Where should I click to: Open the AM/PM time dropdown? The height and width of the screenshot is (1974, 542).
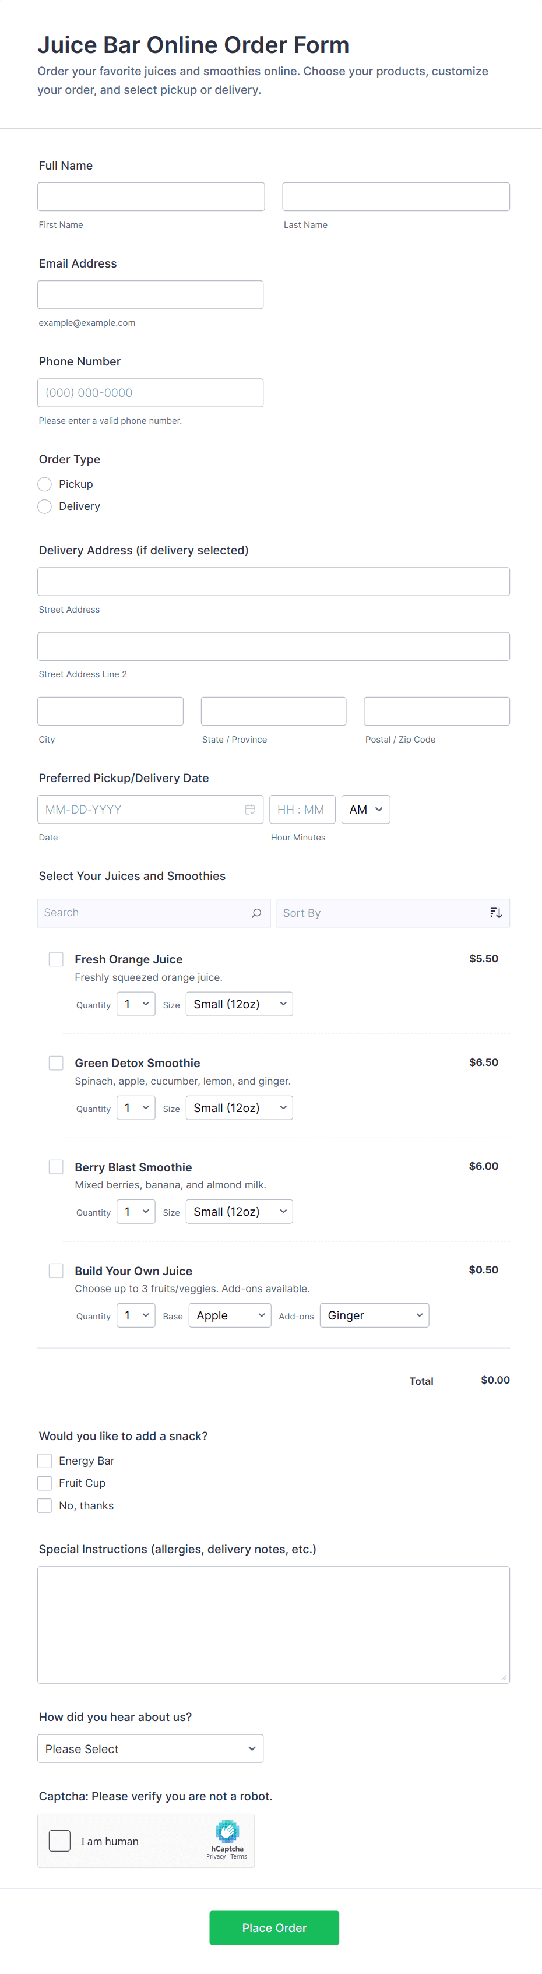(x=365, y=809)
